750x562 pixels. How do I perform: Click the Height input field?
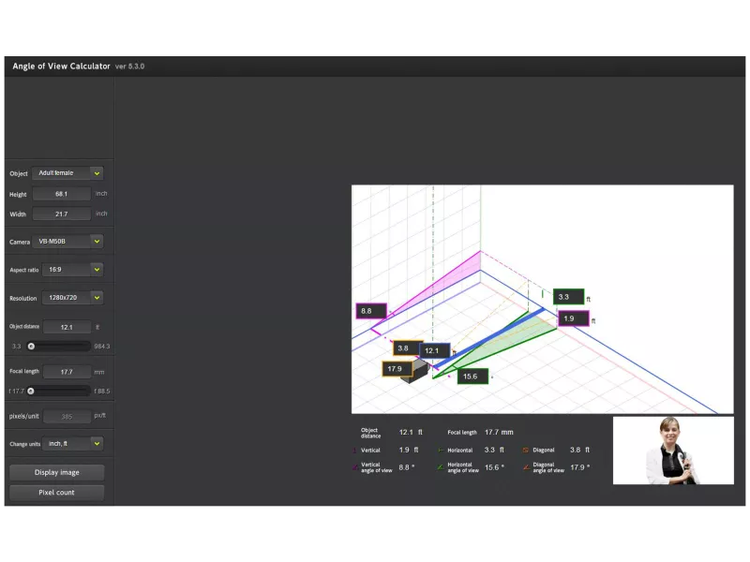point(62,194)
